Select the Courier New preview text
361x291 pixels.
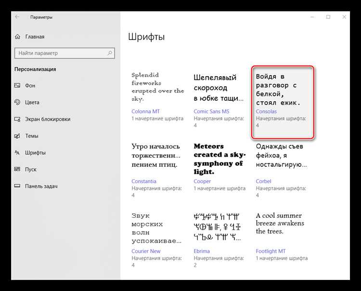point(156,228)
